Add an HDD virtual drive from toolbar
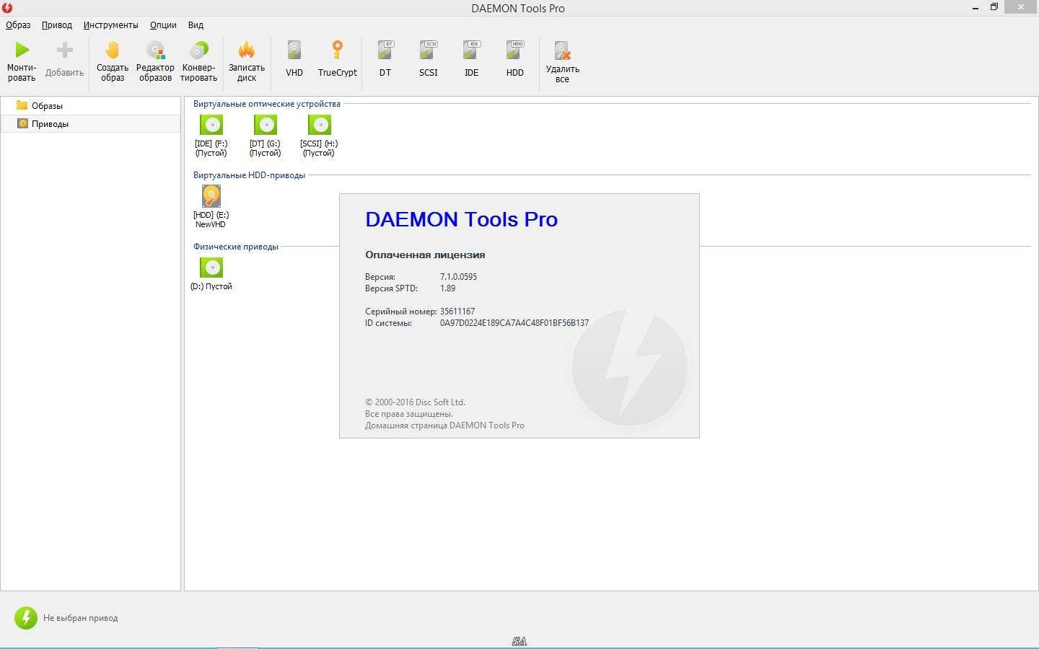The image size is (1039, 649). tap(514, 59)
